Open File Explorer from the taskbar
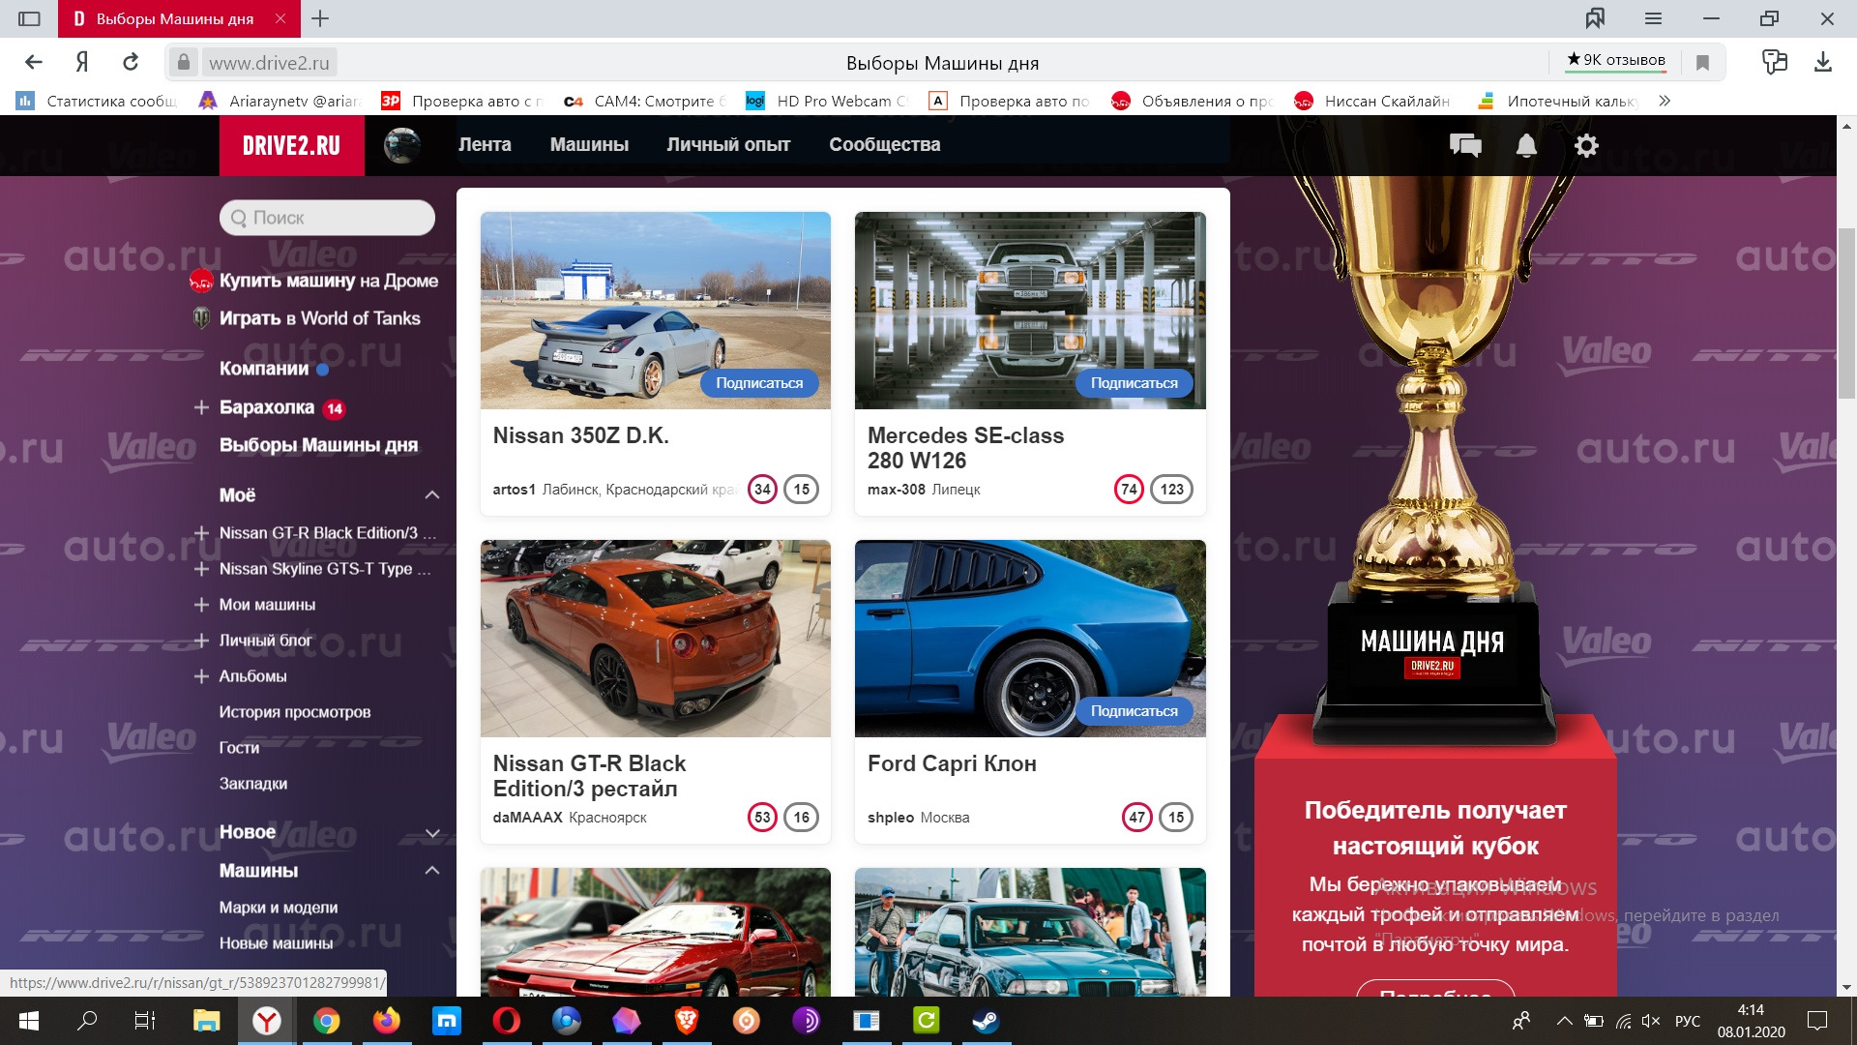1857x1045 pixels. pyautogui.click(x=207, y=1021)
